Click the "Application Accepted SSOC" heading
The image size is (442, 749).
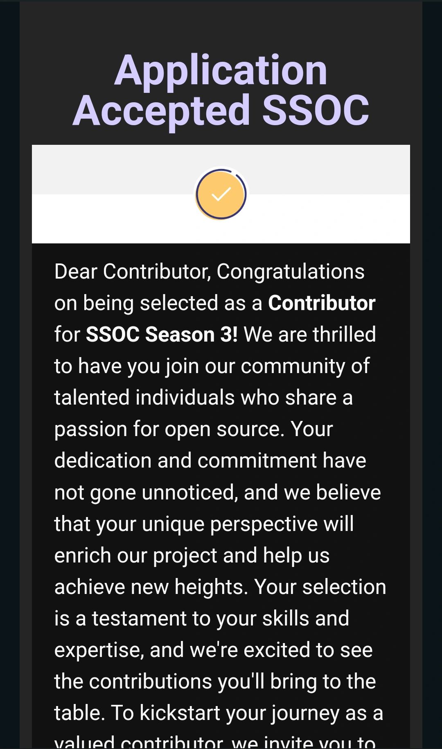click(221, 90)
